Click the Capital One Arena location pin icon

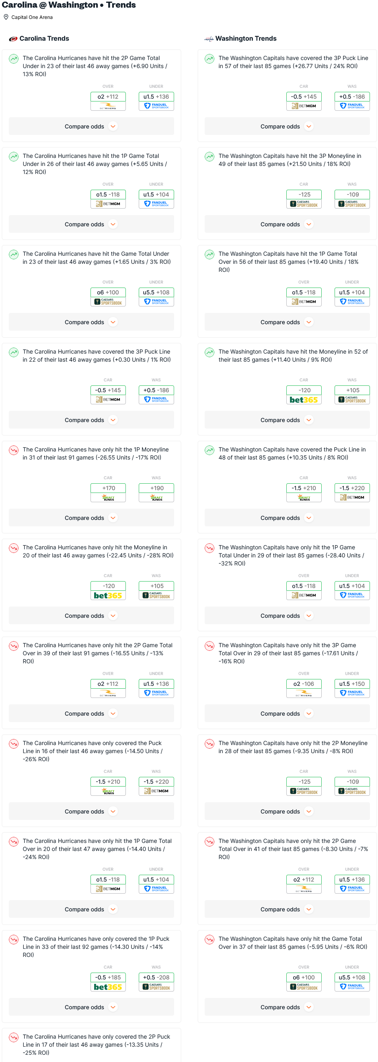(6, 17)
